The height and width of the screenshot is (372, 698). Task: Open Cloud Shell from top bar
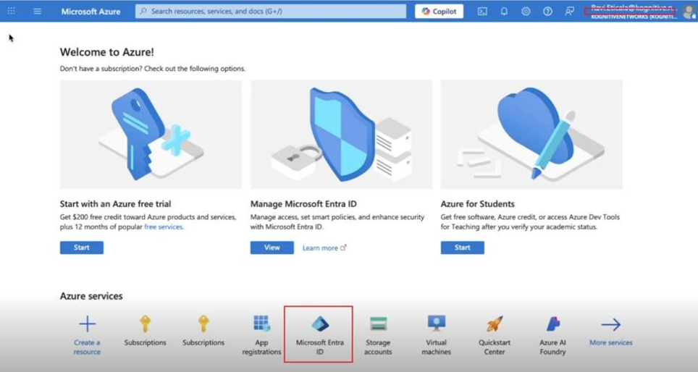482,12
